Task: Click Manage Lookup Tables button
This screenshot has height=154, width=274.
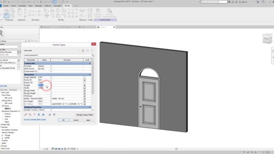Action: click(85, 115)
